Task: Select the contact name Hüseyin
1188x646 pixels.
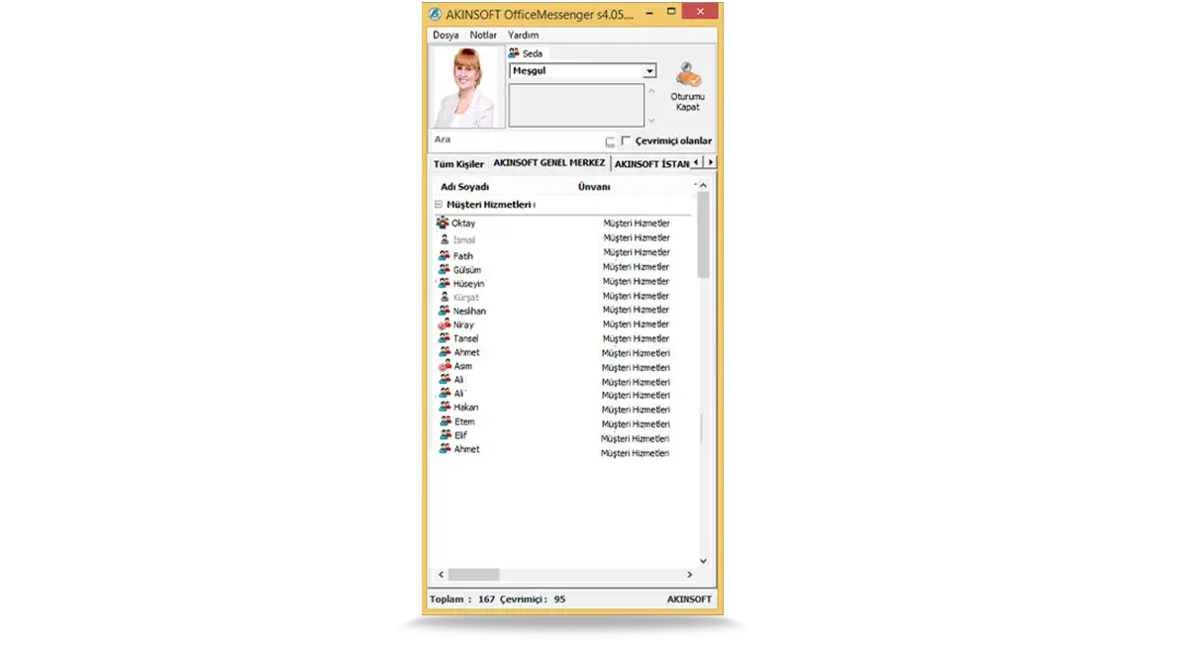Action: (469, 283)
